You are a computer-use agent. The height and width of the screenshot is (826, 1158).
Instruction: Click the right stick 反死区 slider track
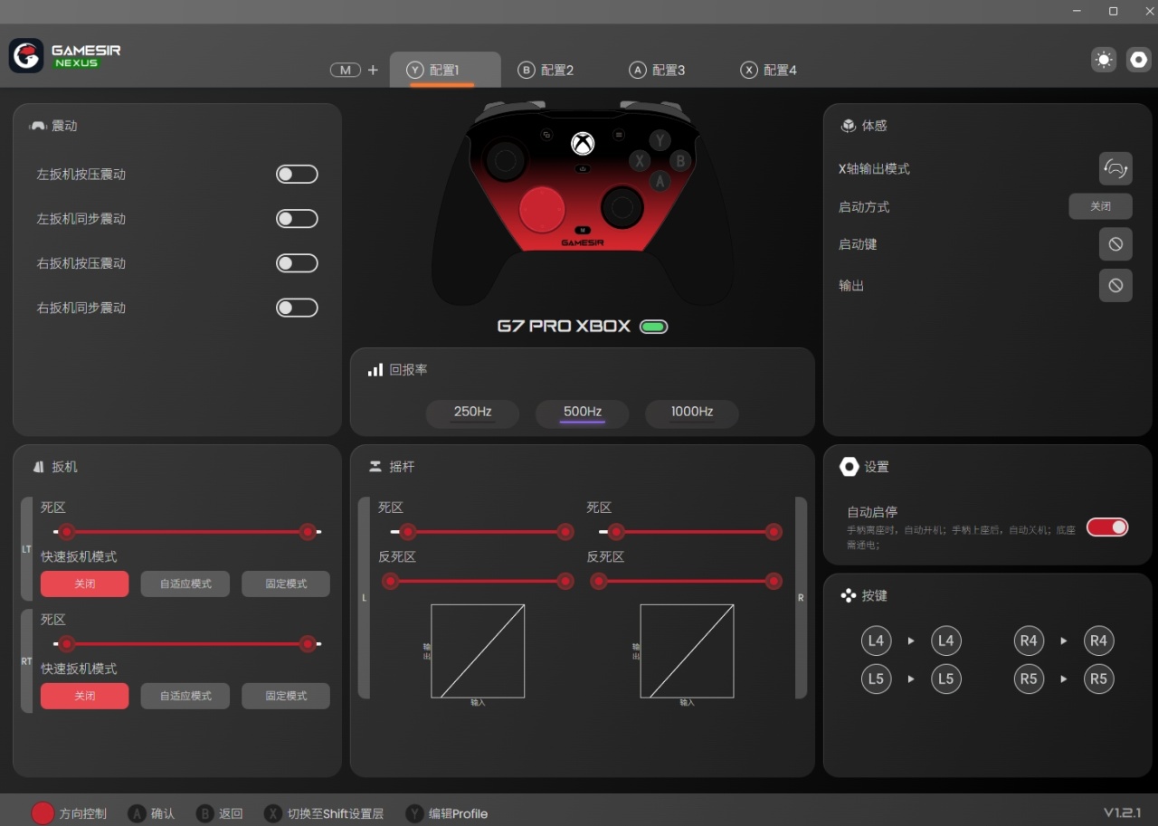click(x=687, y=581)
